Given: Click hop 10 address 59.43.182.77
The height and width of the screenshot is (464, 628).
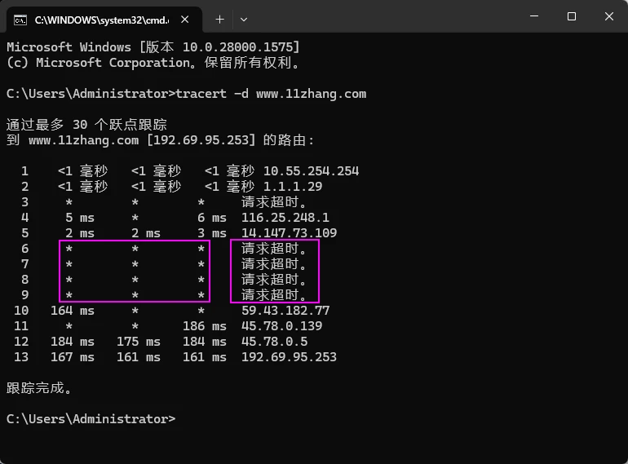Looking at the screenshot, I should [x=285, y=310].
